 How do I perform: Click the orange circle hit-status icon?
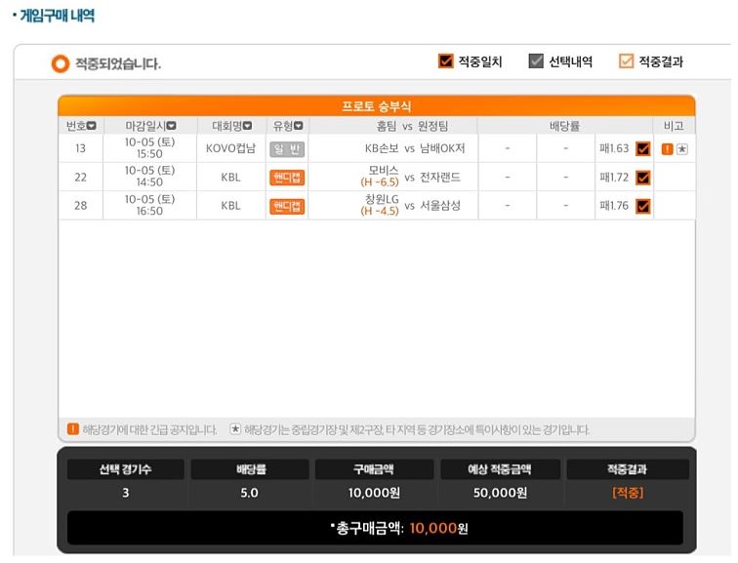[x=61, y=63]
